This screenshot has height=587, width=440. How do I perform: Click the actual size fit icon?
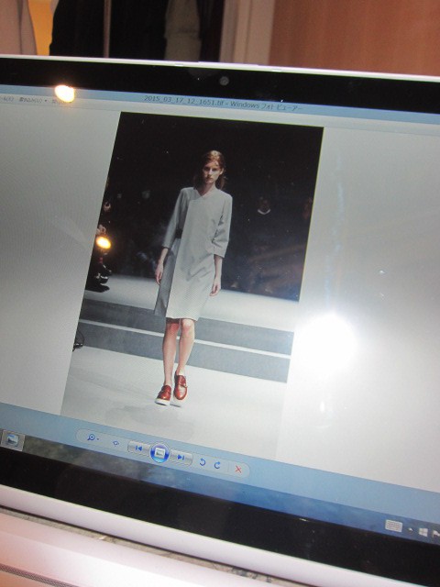tap(115, 443)
